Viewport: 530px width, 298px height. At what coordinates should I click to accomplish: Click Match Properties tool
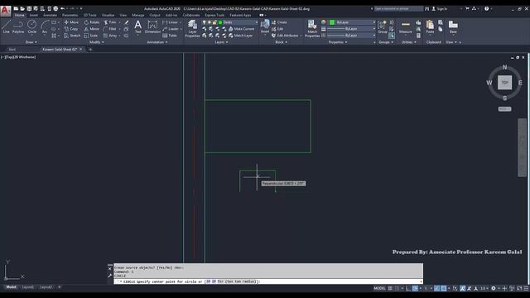312,28
